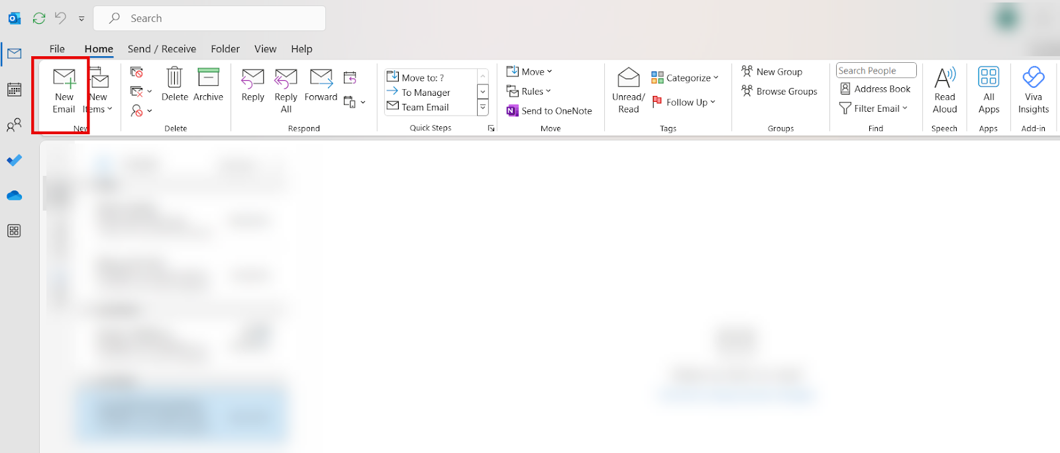The height and width of the screenshot is (453, 1060).
Task: Forward the selected email
Action: 321,85
